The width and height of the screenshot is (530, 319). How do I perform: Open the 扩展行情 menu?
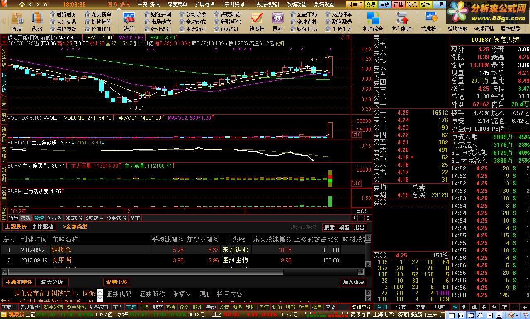point(204,5)
